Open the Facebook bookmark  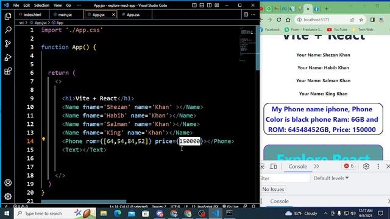tap(269, 30)
